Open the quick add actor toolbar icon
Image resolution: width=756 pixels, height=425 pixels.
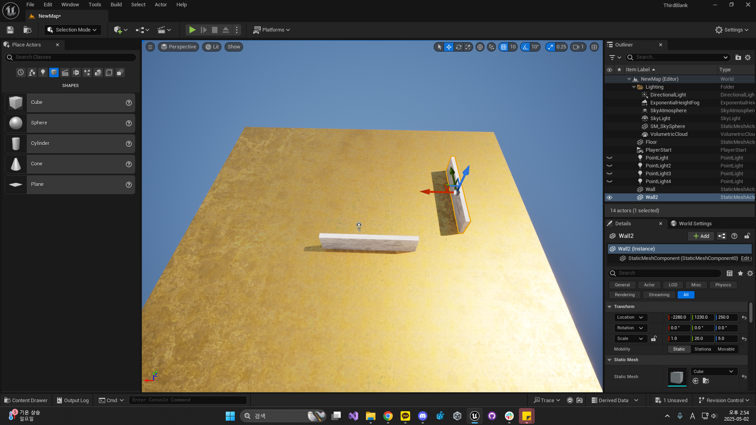120,30
